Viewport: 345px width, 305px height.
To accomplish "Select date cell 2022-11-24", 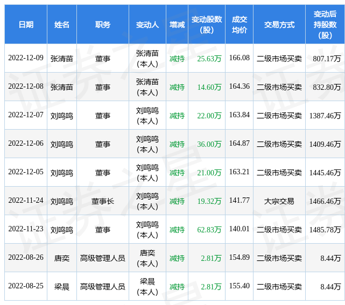I will coord(26,200).
